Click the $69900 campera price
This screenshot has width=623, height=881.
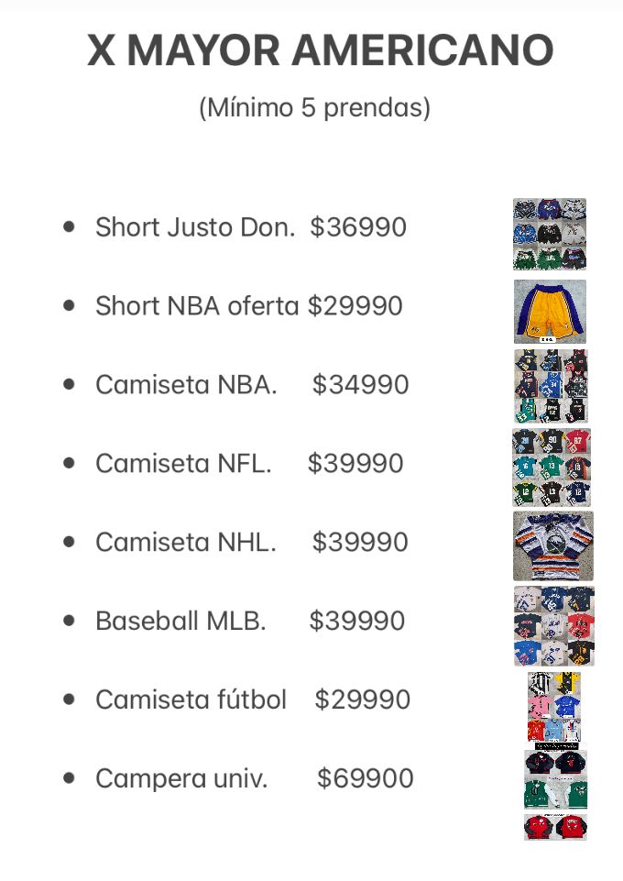(x=365, y=779)
